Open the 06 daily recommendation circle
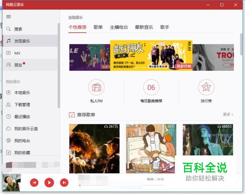 pyautogui.click(x=151, y=87)
